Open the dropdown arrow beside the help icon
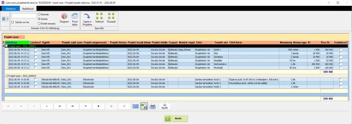Image resolution: width=352 pixels, height=124 pixels. point(8,19)
